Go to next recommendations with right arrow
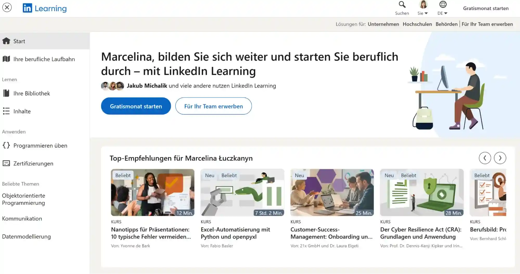The width and height of the screenshot is (520, 274). [500, 158]
